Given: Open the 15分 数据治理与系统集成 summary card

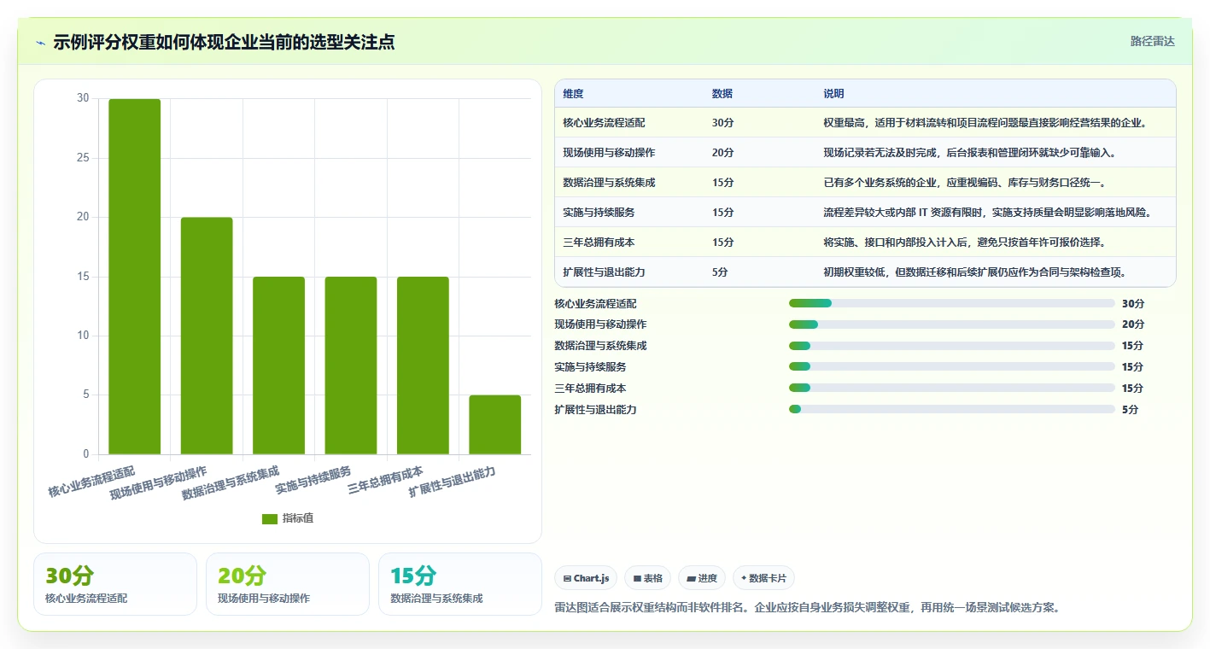Looking at the screenshot, I should tap(460, 584).
